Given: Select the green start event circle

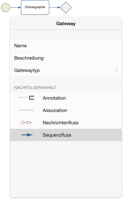Looking at the screenshot, I should point(6,8).
